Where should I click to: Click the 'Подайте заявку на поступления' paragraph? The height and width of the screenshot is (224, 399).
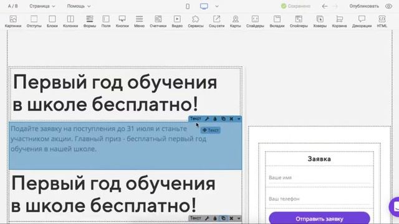108,139
